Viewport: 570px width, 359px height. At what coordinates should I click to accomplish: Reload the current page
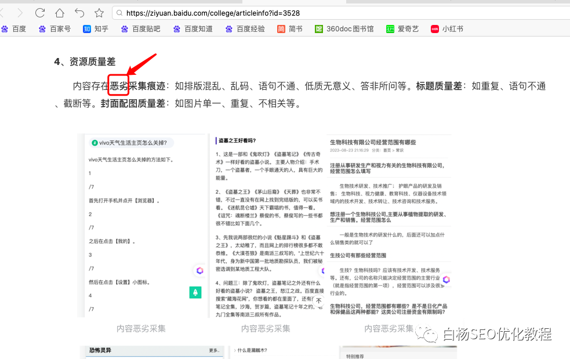click(x=39, y=12)
